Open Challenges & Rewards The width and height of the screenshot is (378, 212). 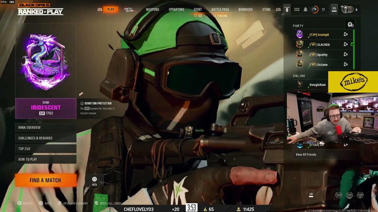click(x=46, y=138)
